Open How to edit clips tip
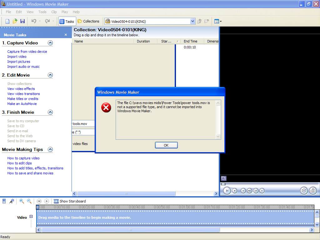The width and height of the screenshot is (320, 240). [19, 163]
